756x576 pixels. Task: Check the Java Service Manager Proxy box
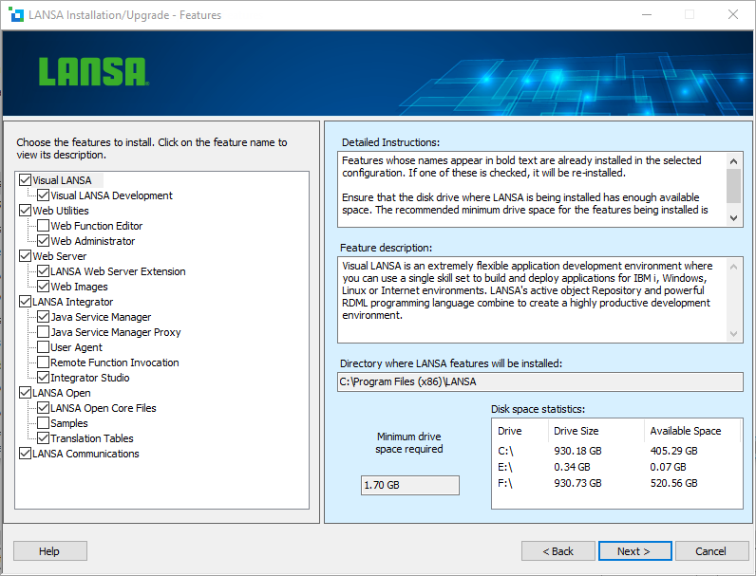point(44,332)
